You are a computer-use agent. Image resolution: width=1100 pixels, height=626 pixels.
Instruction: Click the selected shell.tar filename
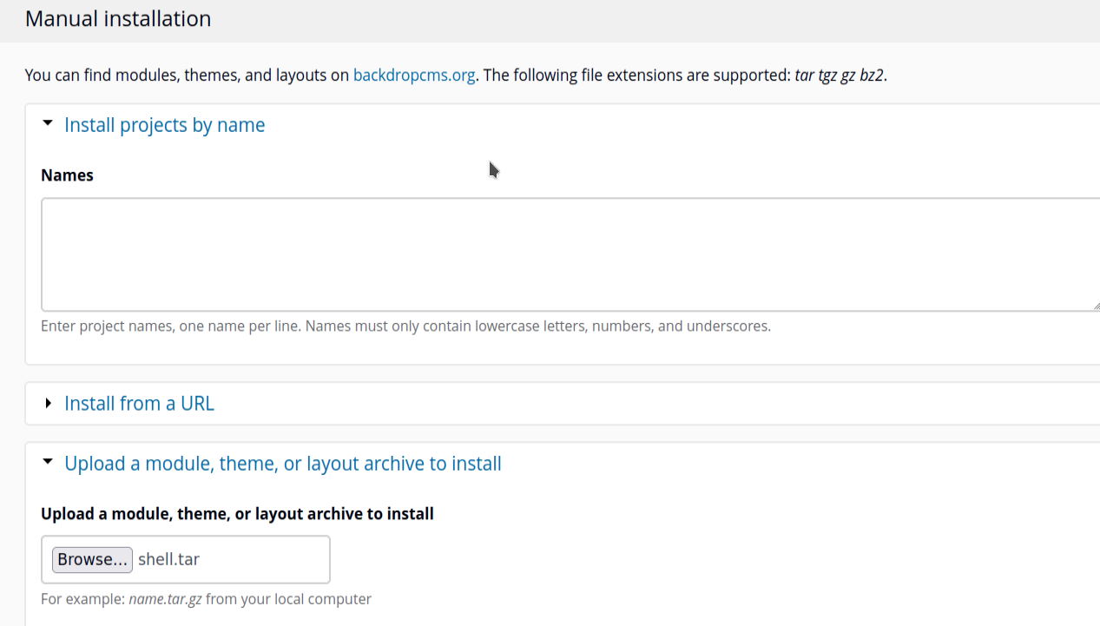(x=168, y=560)
